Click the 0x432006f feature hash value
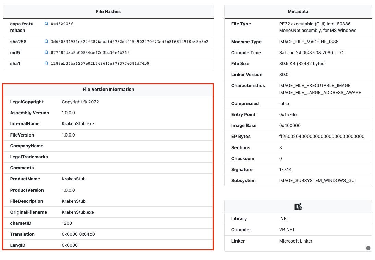The height and width of the screenshot is (260, 375). [x=62, y=24]
